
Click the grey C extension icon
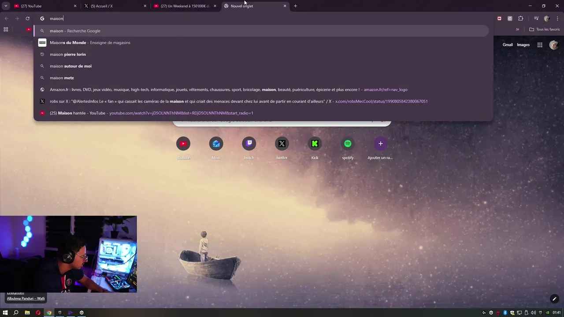pos(510,18)
